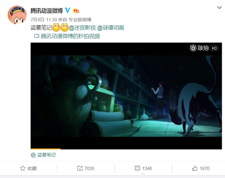The width and height of the screenshot is (225, 178).
Task: Repost via the share icon 7035
Action: [85, 168]
